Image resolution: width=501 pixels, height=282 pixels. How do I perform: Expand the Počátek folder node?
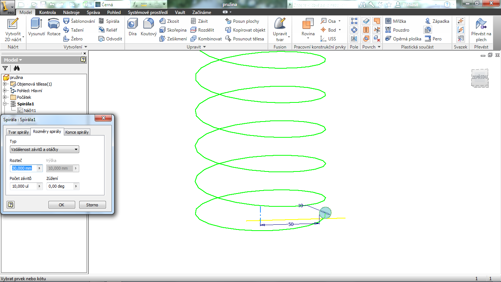click(x=5, y=97)
